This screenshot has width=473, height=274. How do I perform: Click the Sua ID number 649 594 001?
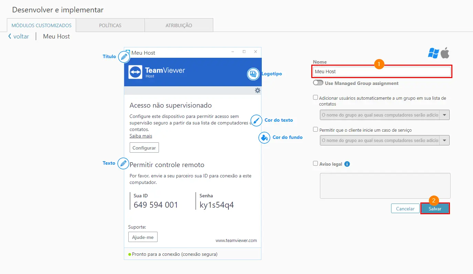156,205
